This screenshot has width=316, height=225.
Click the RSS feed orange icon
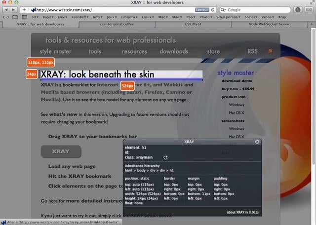click(270, 51)
